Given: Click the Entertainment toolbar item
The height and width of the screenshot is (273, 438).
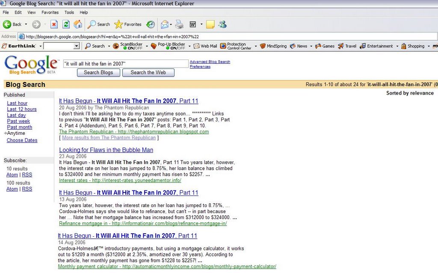Looking at the screenshot, I should click(x=376, y=46).
